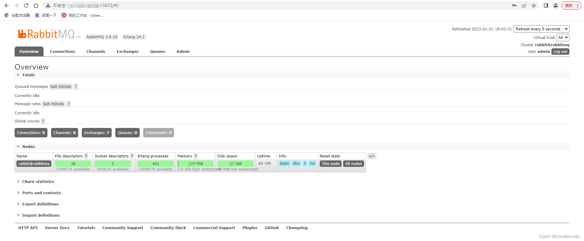Click the Disk space 27 GiB bar

pyautogui.click(x=235, y=164)
